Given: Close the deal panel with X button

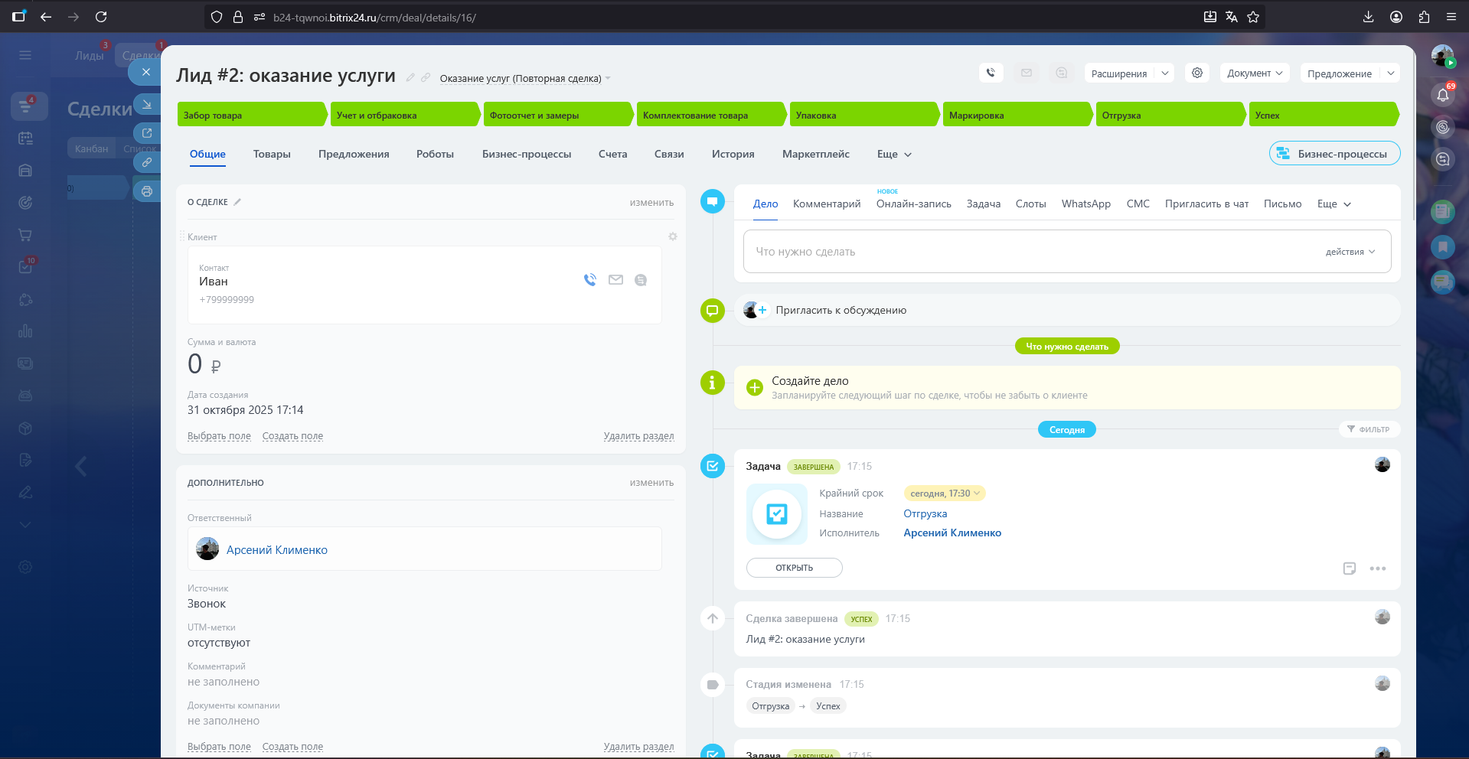Looking at the screenshot, I should 145,72.
